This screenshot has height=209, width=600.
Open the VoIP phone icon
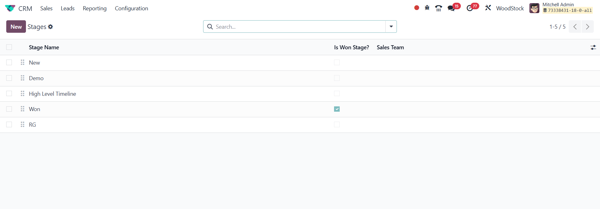point(439,8)
